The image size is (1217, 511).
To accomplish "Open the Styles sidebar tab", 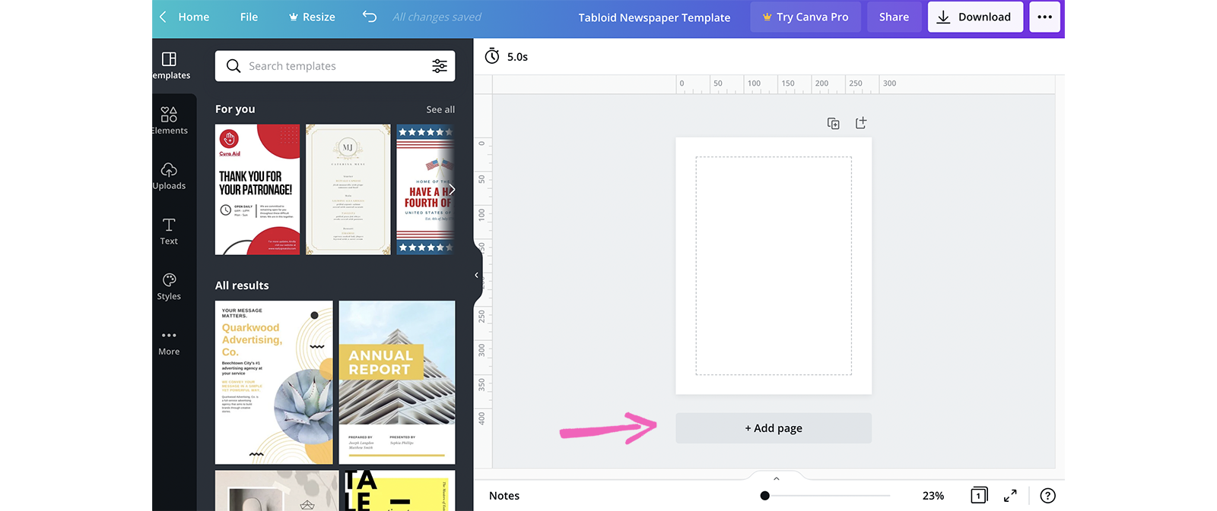I will click(169, 287).
